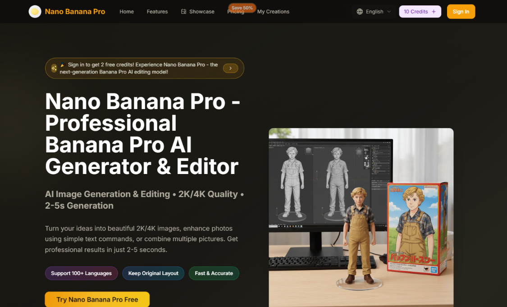Click the 10 Credits badge

417,11
